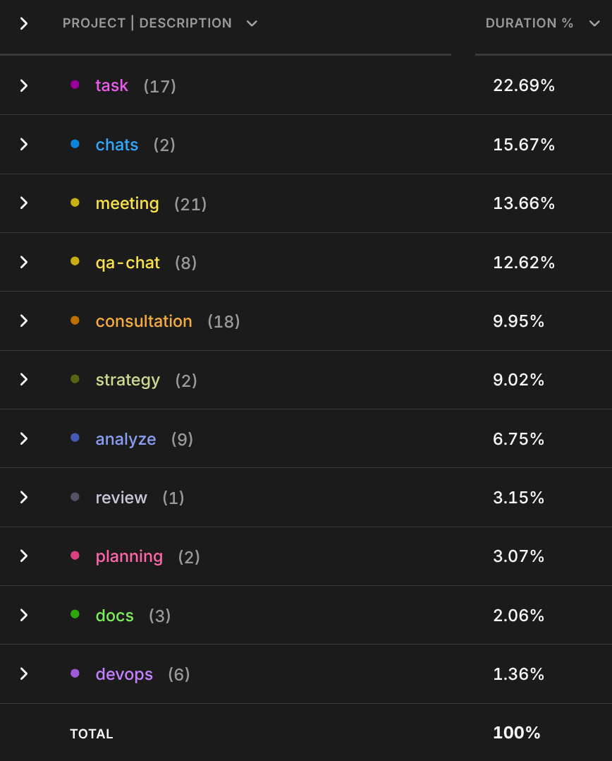Screen dimensions: 612x761
Task: Click the magenta dot beside task
Action: coord(75,85)
